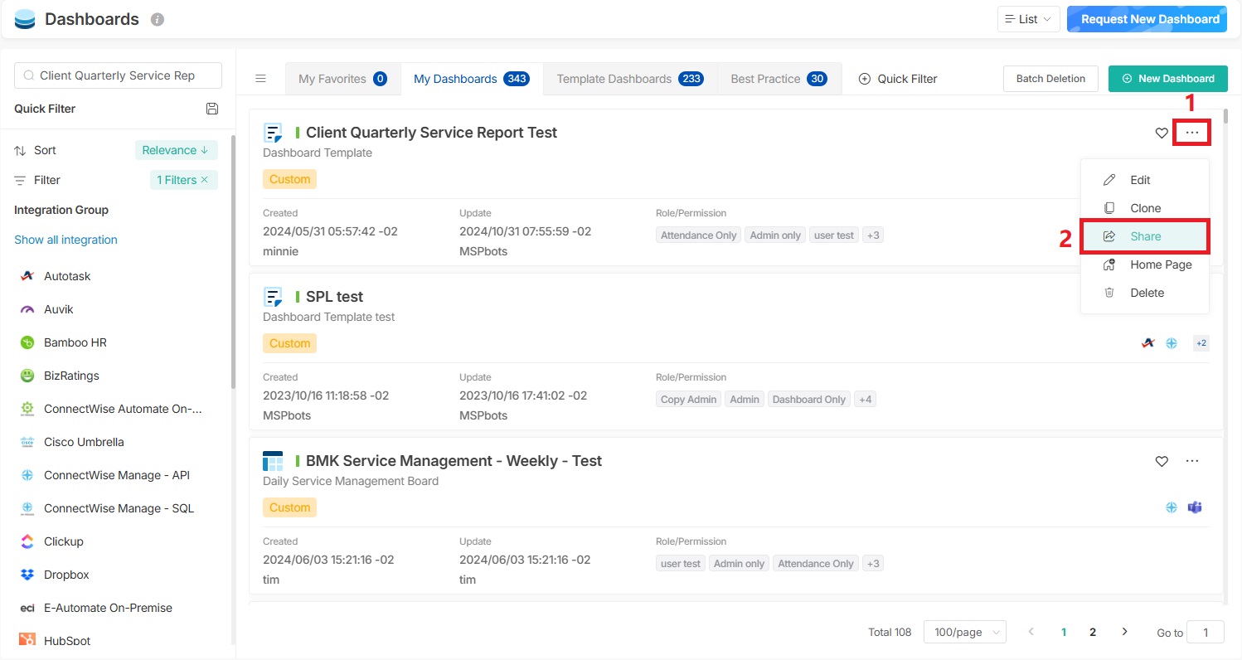
Task: Go to next page with arrow
Action: coord(1124,632)
